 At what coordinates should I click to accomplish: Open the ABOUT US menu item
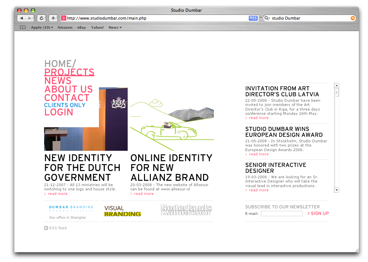click(69, 89)
